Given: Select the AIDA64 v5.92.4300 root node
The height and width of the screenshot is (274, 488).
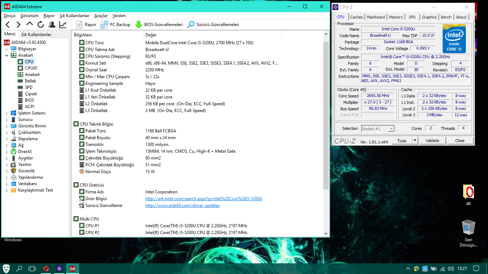Looking at the screenshot, I should pos(29,42).
